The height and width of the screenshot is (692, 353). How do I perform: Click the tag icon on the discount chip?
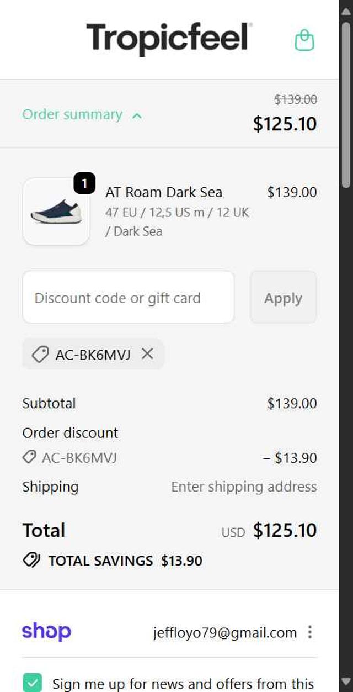pos(40,354)
